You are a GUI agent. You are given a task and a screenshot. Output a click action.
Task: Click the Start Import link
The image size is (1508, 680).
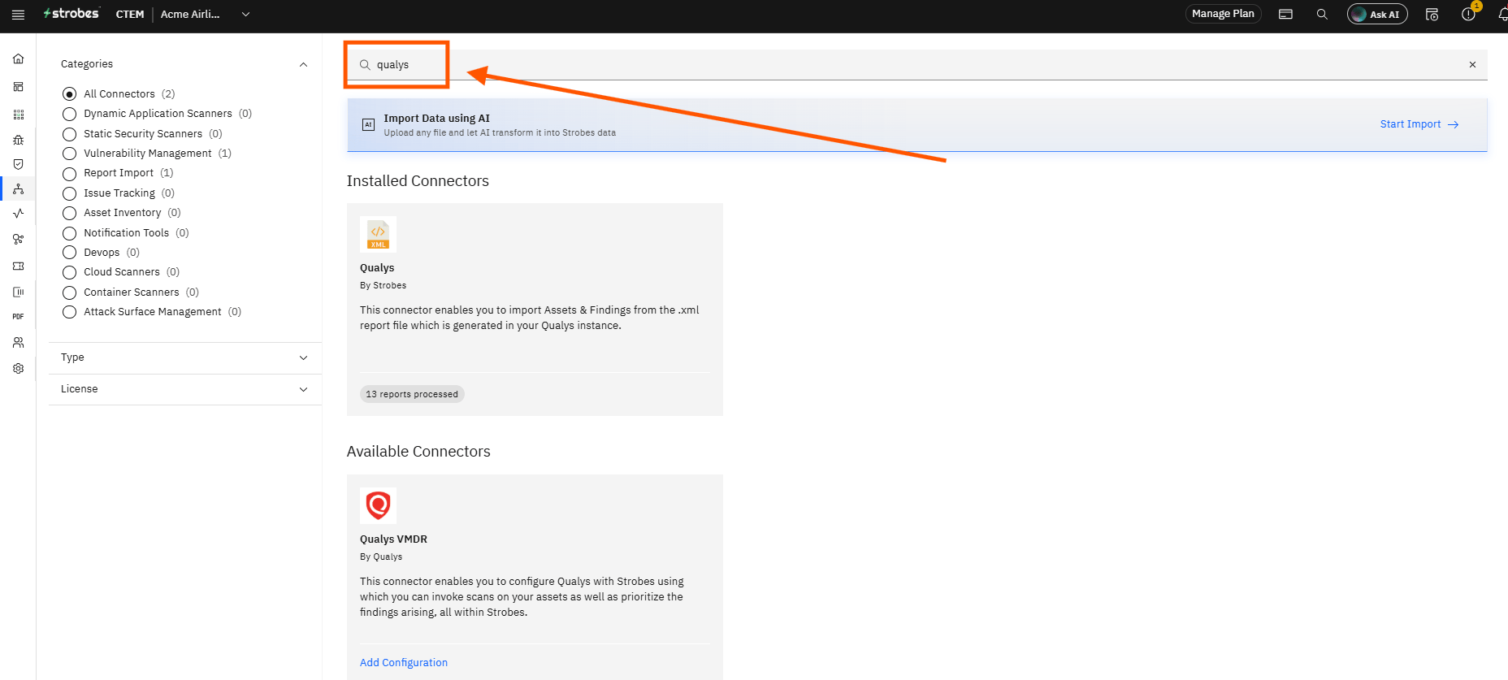[1419, 124]
